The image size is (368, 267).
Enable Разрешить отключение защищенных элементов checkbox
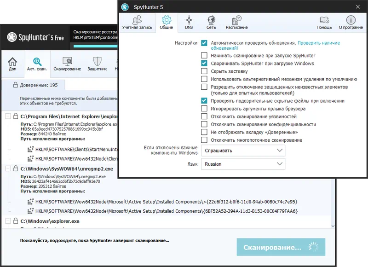204,87
